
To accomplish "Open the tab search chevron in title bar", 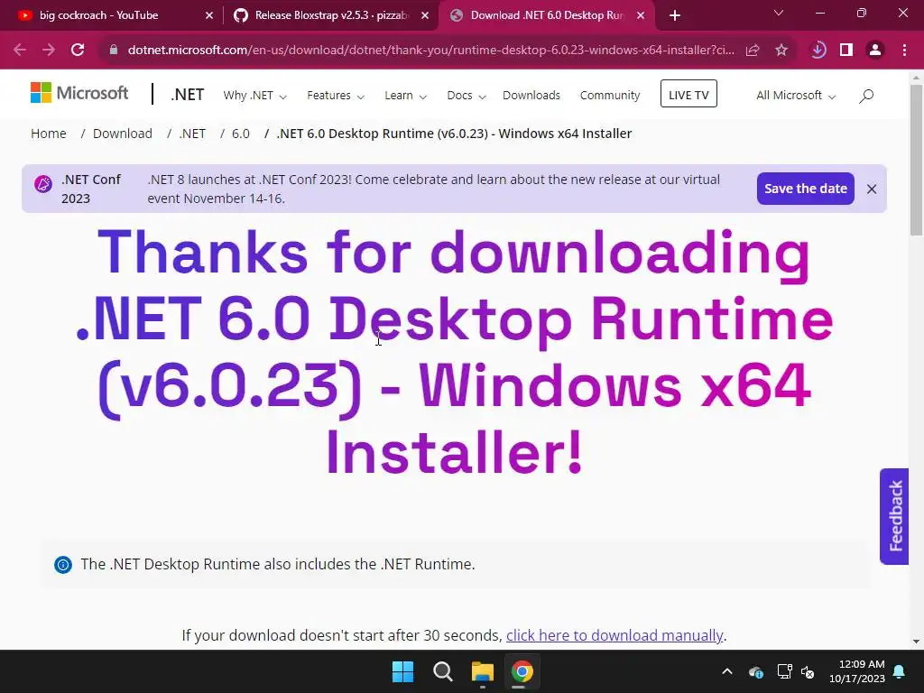I will click(x=779, y=13).
